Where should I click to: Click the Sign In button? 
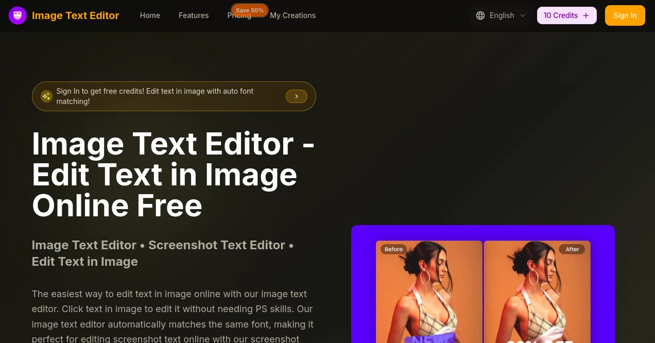(625, 15)
